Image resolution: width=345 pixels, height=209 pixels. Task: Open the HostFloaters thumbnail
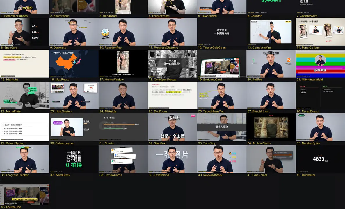point(74,95)
